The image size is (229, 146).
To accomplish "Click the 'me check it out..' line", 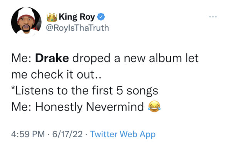I will pos(56,74).
